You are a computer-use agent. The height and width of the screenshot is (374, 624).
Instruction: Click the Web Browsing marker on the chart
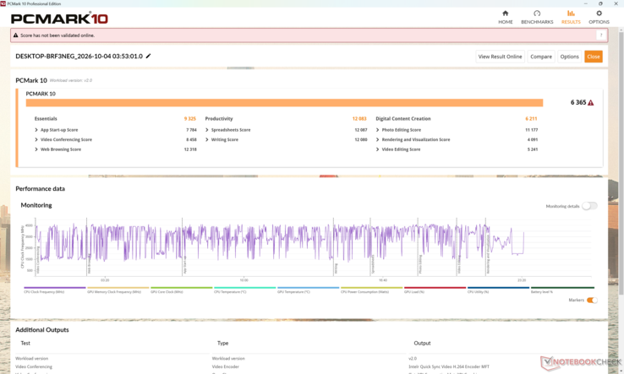[89, 265]
